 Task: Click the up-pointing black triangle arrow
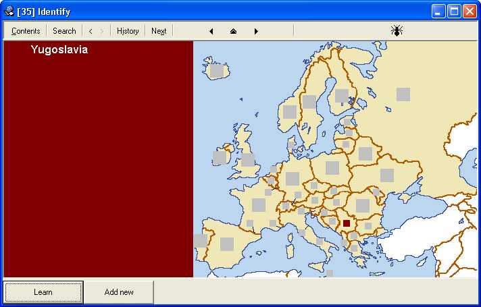coord(234,31)
